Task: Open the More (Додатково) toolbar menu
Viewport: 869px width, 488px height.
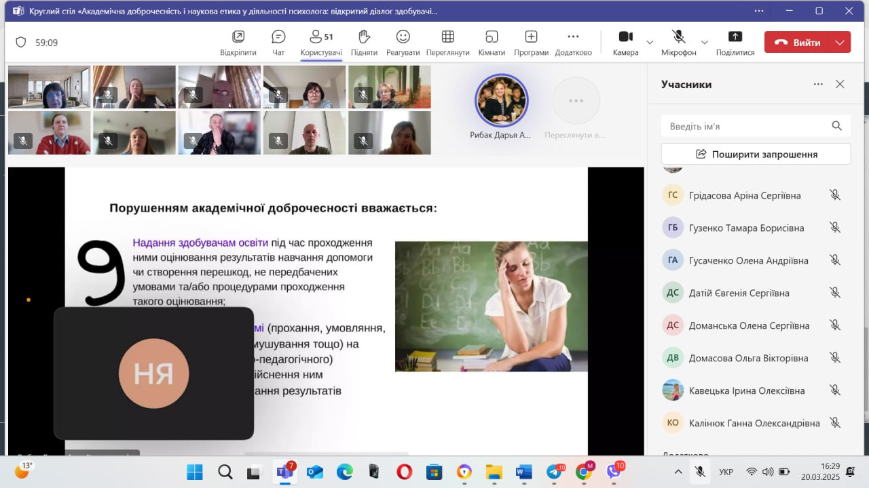Action: click(x=573, y=37)
